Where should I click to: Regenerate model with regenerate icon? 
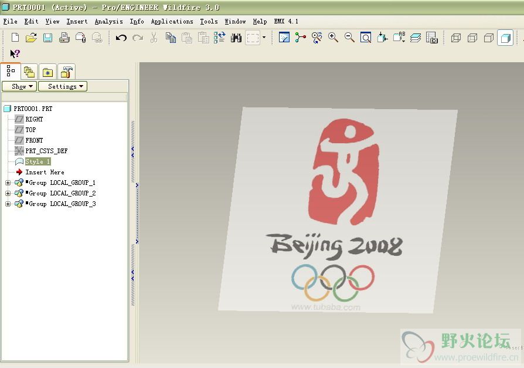point(220,38)
